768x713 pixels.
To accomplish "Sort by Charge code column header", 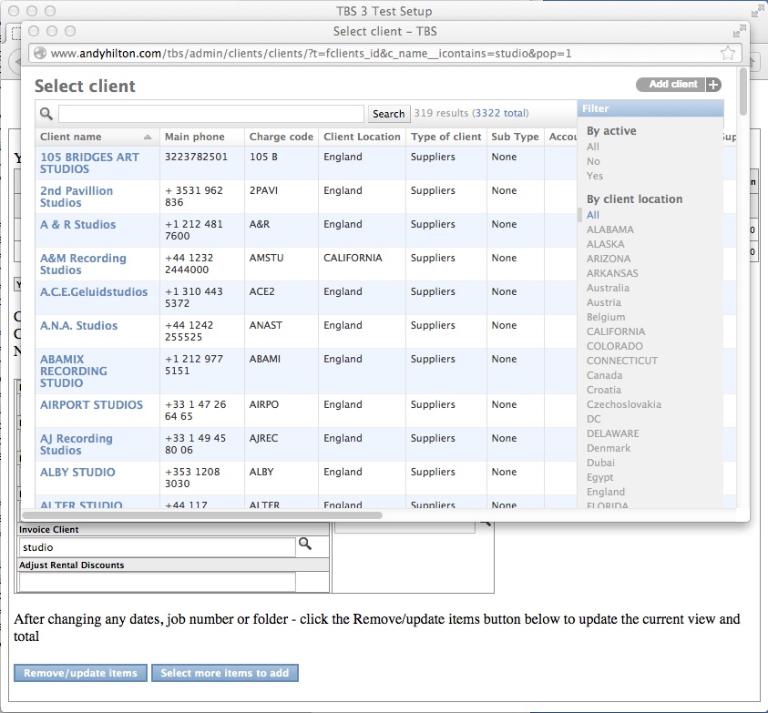I will tap(282, 138).
